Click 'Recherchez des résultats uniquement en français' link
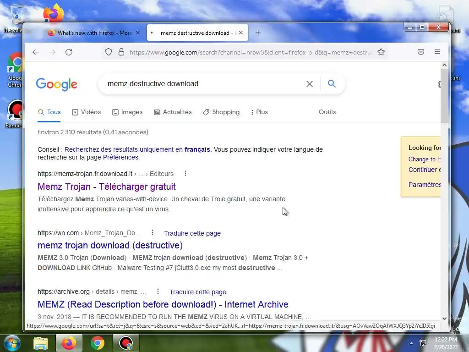Viewport: 469px width, 352px height. coord(137,149)
